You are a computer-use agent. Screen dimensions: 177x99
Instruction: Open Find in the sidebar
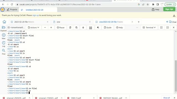(4, 52)
